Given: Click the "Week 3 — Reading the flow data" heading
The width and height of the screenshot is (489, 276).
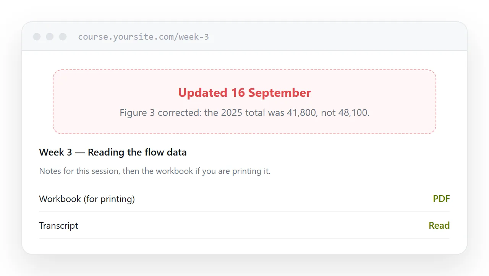Looking at the screenshot, I should 113,152.
